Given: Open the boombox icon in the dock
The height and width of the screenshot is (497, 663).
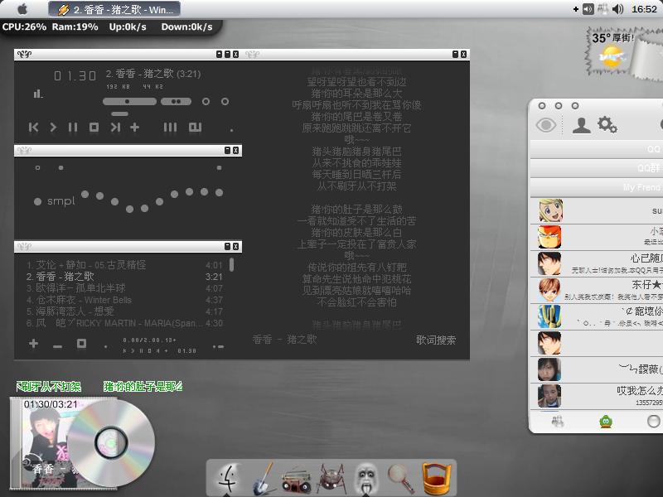Looking at the screenshot, I should (x=296, y=480).
